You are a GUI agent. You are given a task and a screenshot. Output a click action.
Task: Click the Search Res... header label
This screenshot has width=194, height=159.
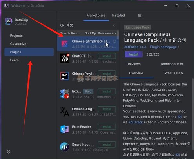tap(70, 33)
